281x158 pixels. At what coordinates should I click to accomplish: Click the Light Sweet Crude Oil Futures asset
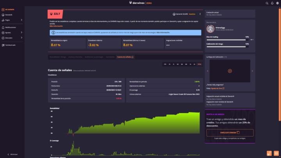pos(184,94)
